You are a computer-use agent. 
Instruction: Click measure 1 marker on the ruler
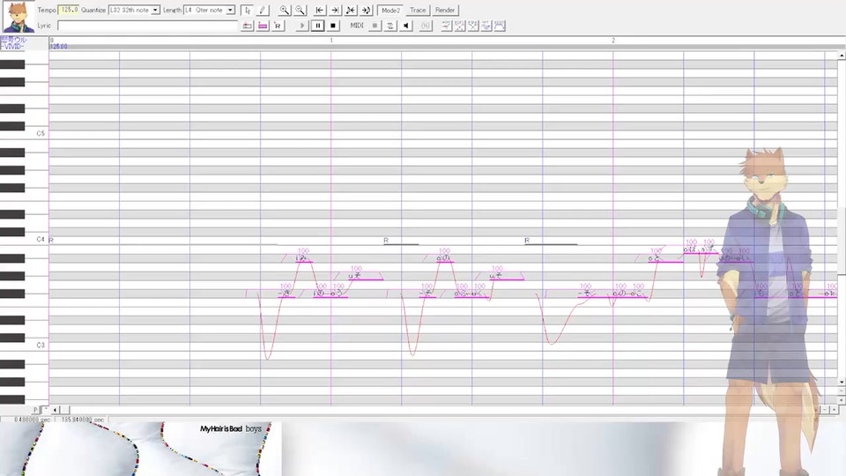[x=331, y=41]
